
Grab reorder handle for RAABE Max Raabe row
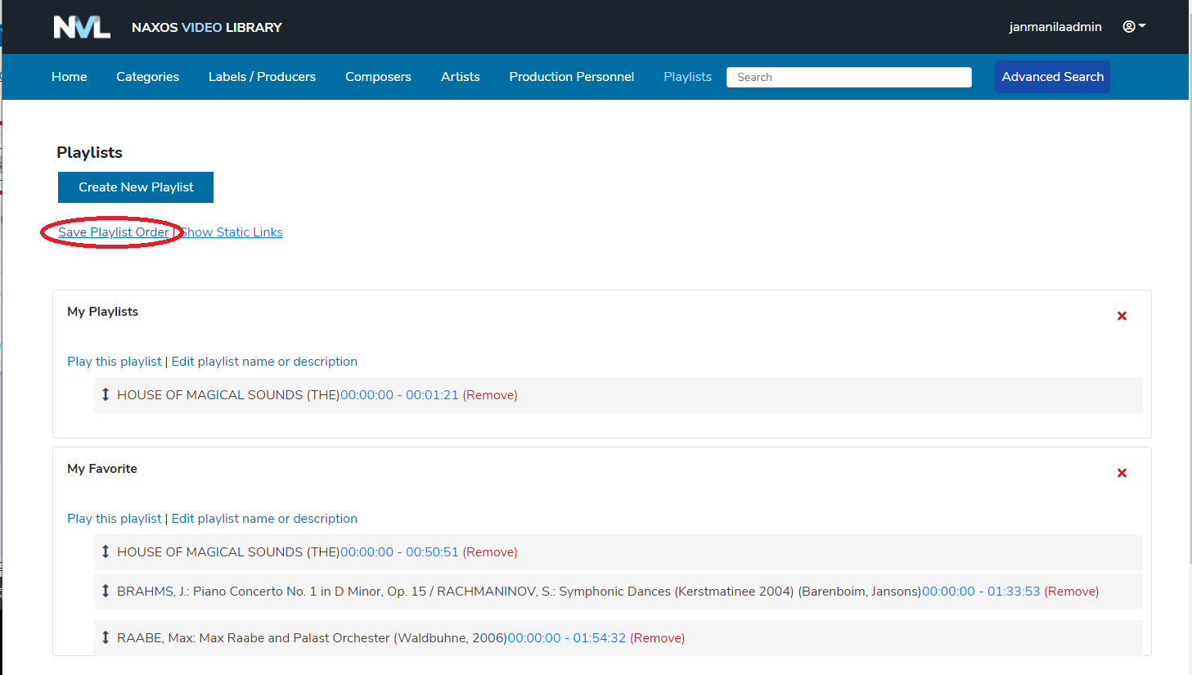[x=106, y=637]
